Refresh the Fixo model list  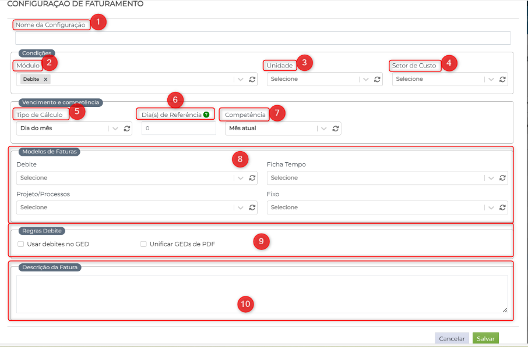point(502,208)
